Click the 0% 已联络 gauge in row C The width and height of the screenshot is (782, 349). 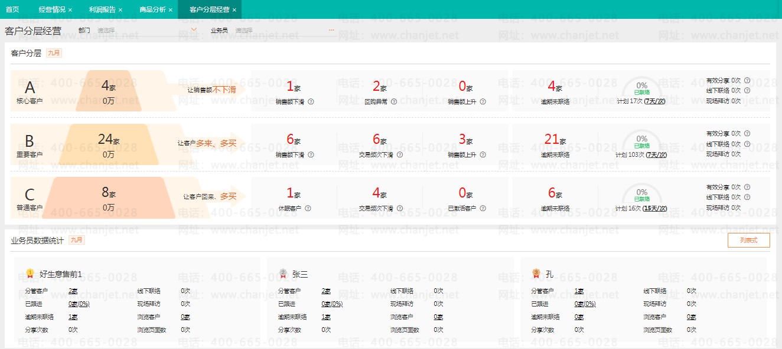click(642, 195)
